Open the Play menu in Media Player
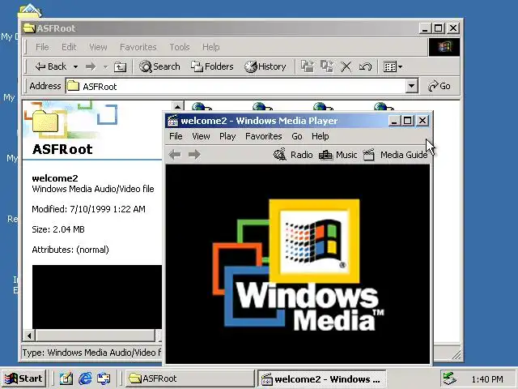 pos(227,136)
